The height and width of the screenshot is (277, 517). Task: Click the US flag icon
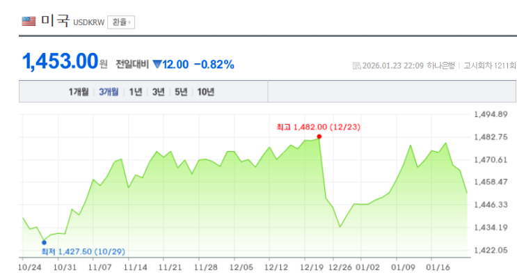29,22
